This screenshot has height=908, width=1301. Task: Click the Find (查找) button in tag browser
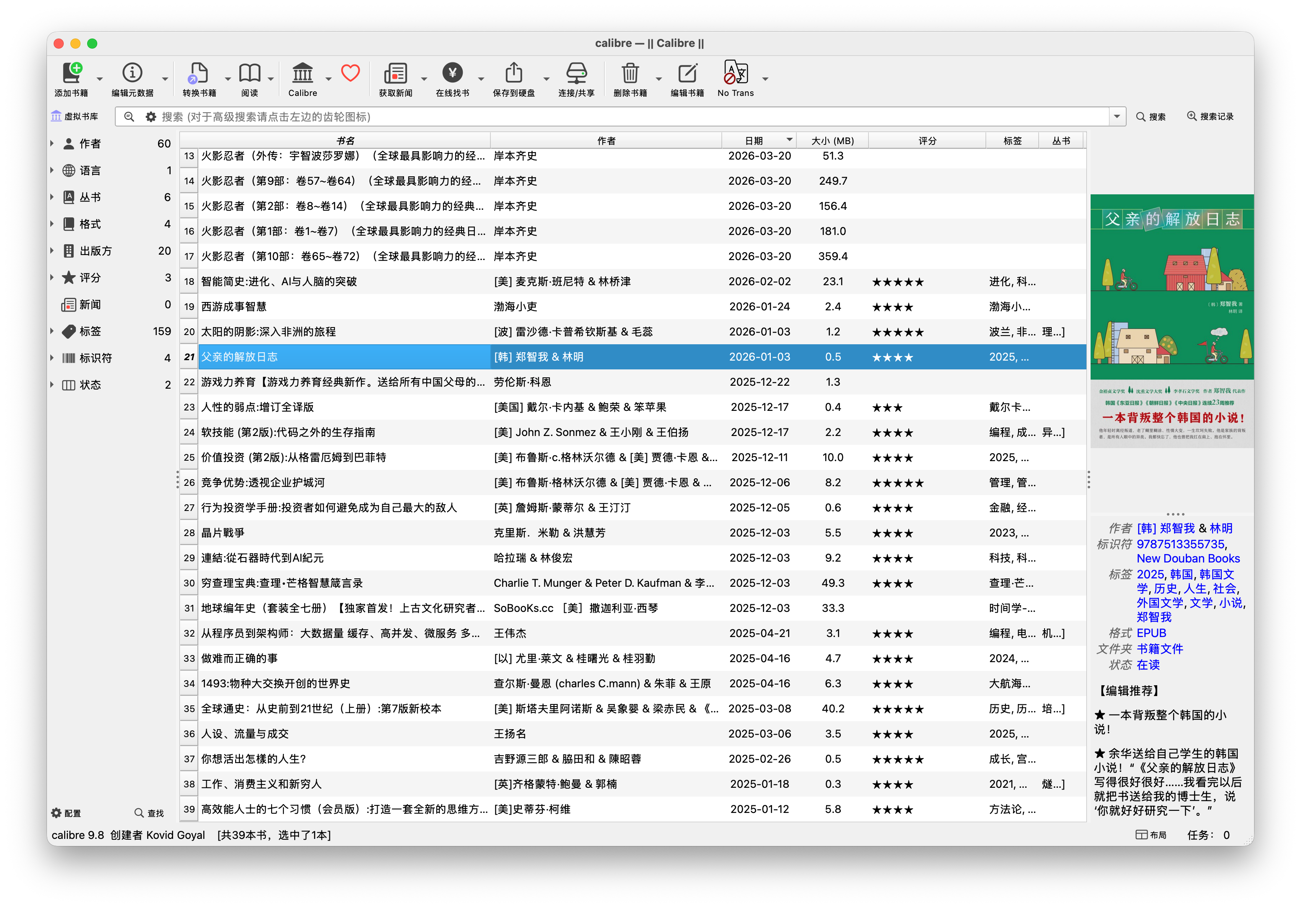coord(149,813)
